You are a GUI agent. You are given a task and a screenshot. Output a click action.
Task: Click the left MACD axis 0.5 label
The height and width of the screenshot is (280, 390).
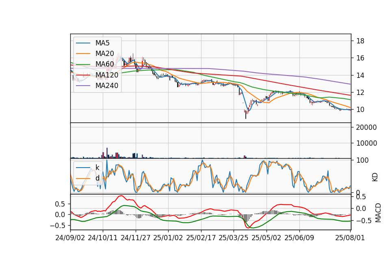coord(59,204)
